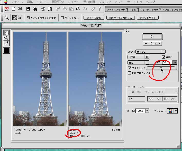Enable the ICC プロファイル checkbox
Viewport: 182px width, 151px height.
[x=130, y=73]
